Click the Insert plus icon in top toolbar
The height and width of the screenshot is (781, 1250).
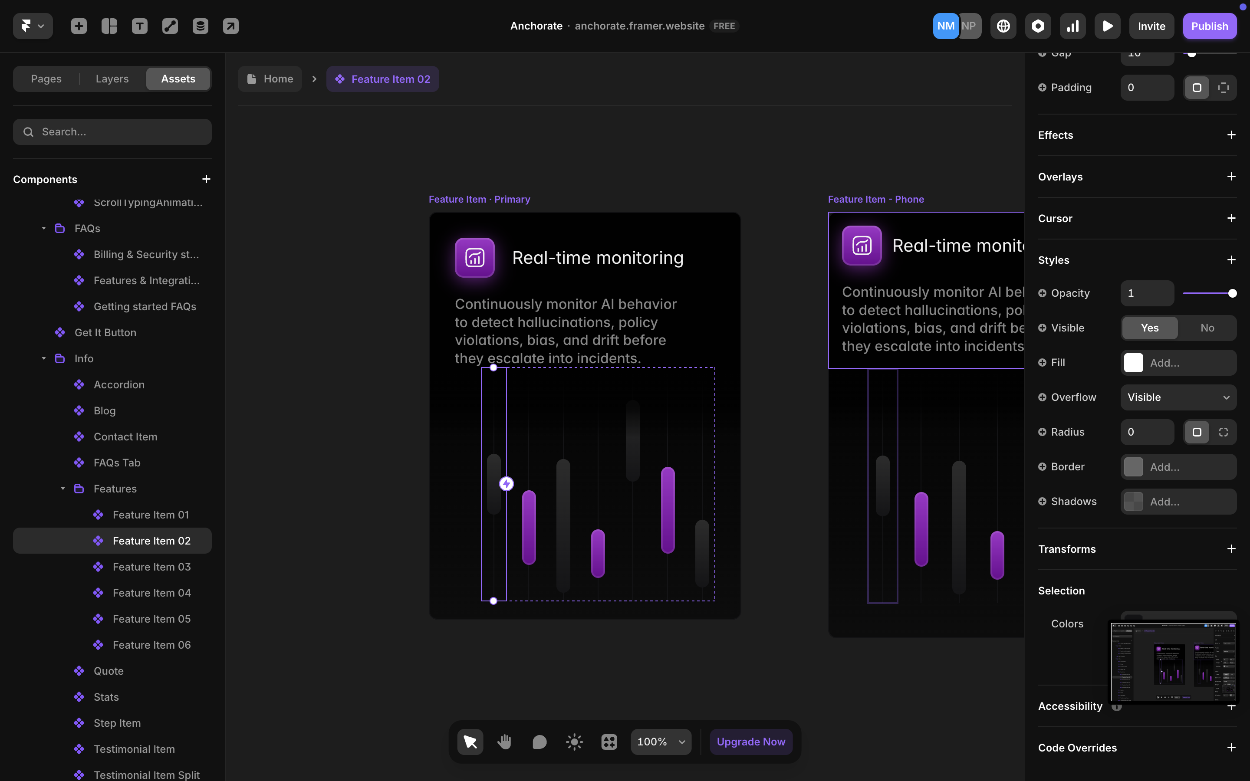(x=79, y=26)
